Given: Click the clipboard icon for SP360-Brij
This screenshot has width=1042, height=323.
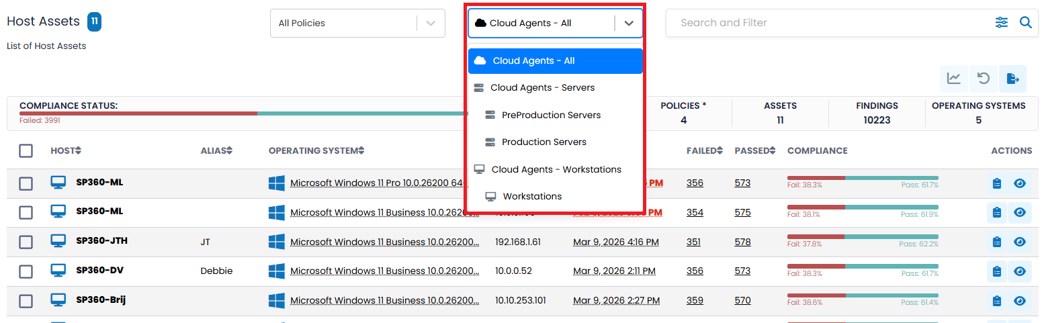Looking at the screenshot, I should pos(996,301).
